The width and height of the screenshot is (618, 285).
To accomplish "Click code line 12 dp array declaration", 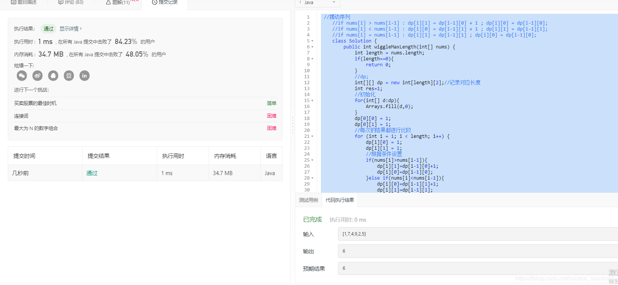I will coord(418,83).
